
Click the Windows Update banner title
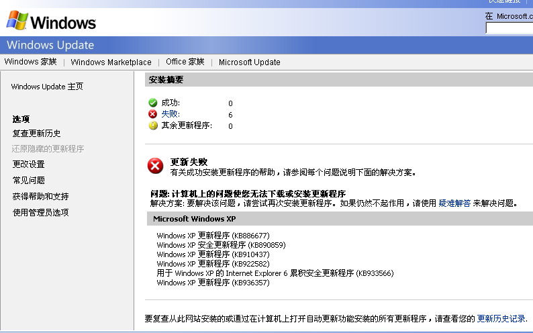tap(50, 45)
